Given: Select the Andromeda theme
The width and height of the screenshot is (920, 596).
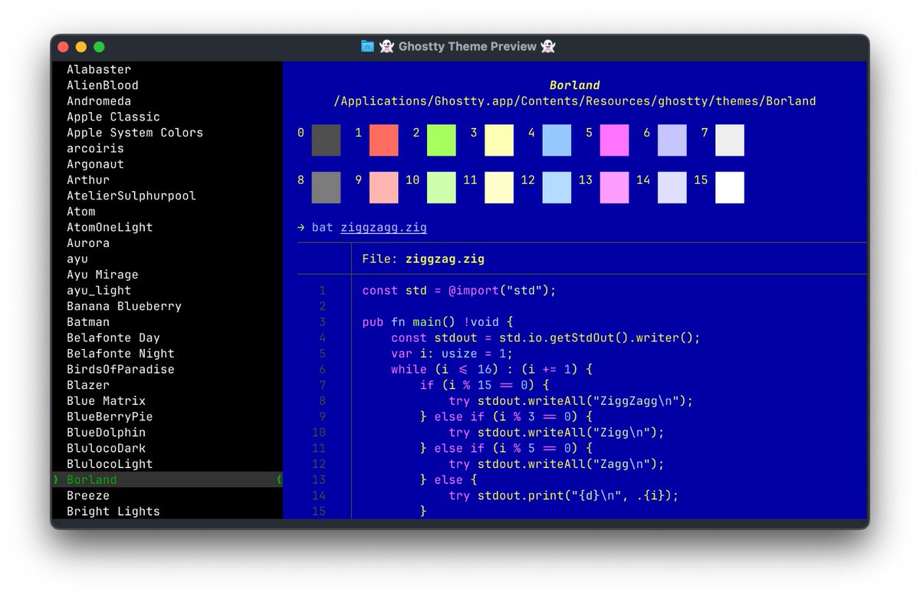Looking at the screenshot, I should click(99, 101).
